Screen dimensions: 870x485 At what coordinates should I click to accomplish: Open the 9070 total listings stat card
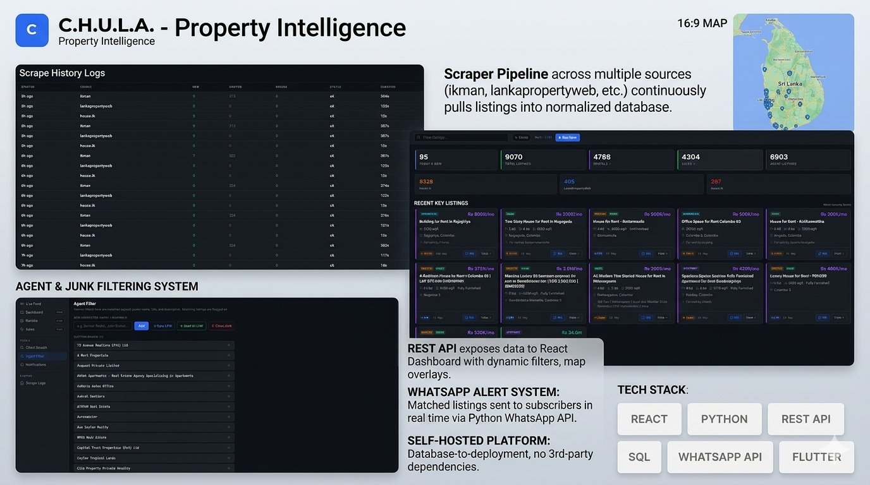pos(543,160)
